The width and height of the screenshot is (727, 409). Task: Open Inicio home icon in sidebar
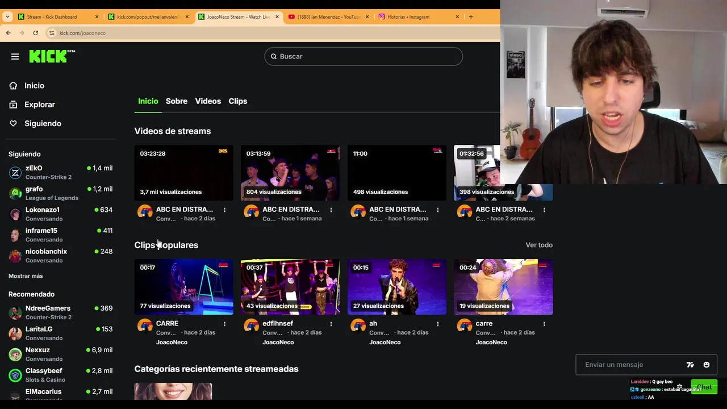tap(13, 85)
